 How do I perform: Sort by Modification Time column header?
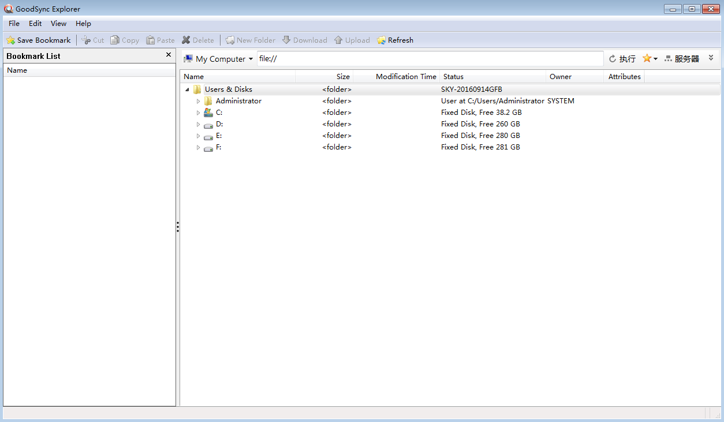click(397, 77)
